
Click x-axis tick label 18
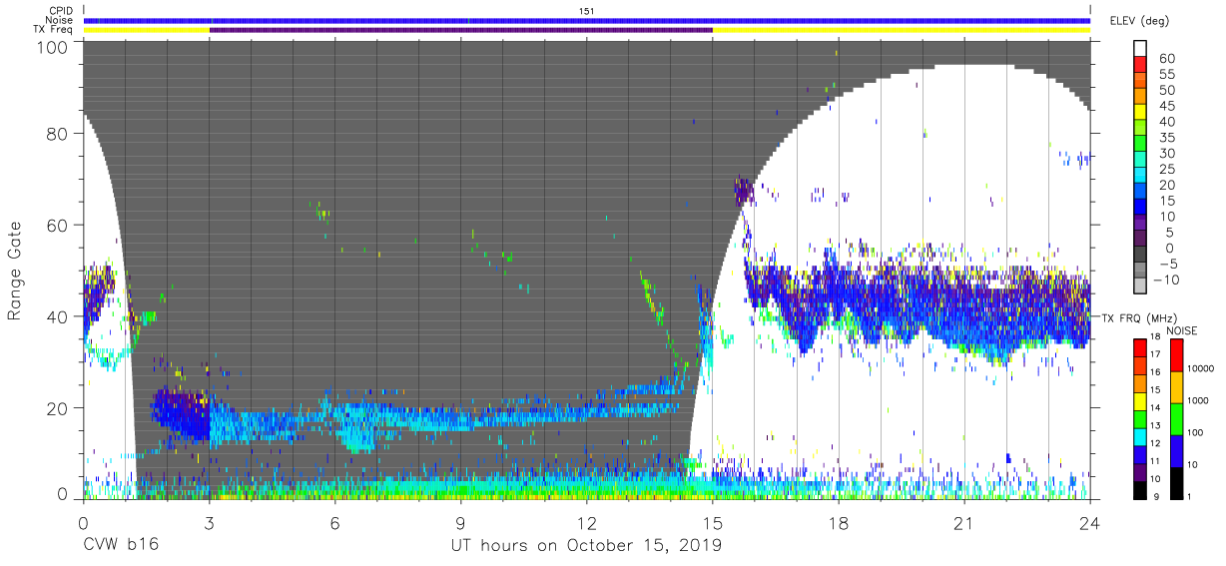839,522
